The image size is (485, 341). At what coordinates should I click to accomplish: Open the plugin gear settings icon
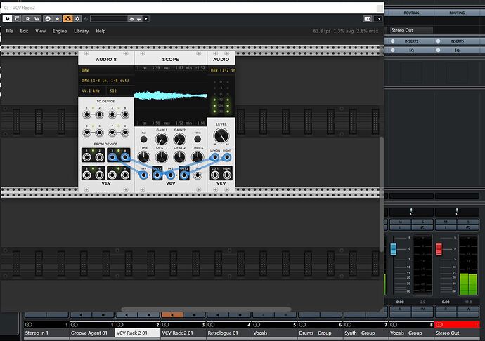coord(77,19)
